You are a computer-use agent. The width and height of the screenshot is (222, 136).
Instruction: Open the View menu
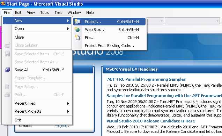(x=31, y=13)
